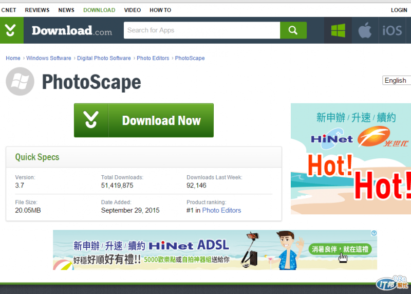Click the Search for Apps field
Image resolution: width=411 pixels, height=294 pixels.
202,30
